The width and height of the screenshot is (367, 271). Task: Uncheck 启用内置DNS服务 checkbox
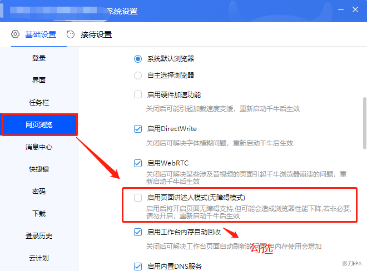pos(138,267)
